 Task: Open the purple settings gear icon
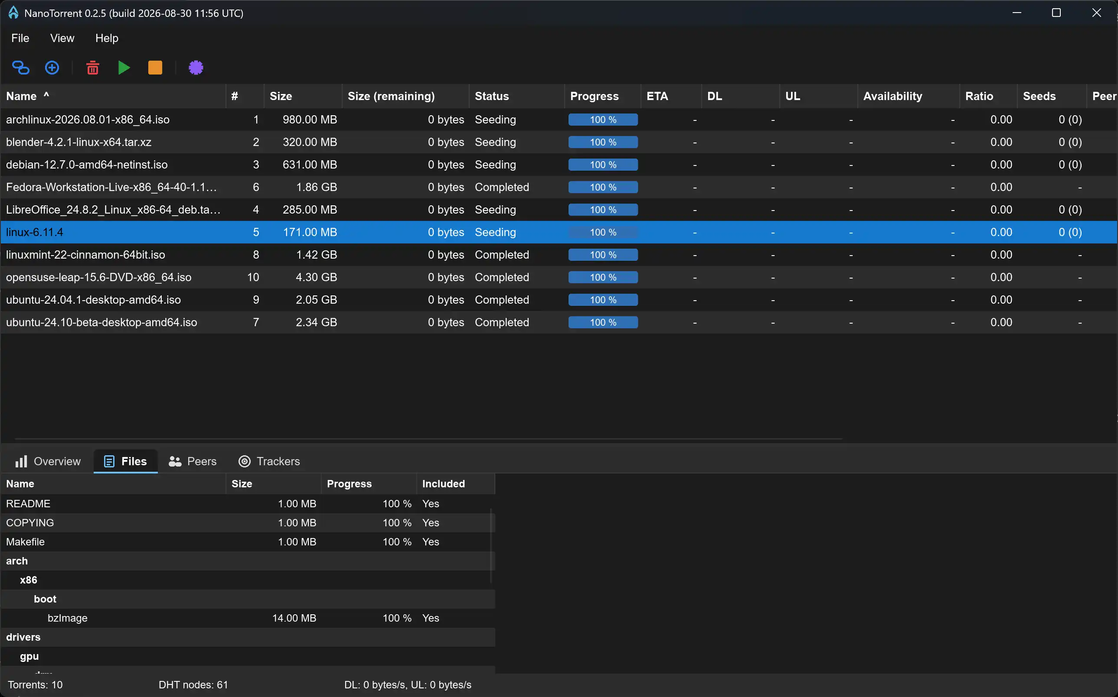click(x=196, y=68)
